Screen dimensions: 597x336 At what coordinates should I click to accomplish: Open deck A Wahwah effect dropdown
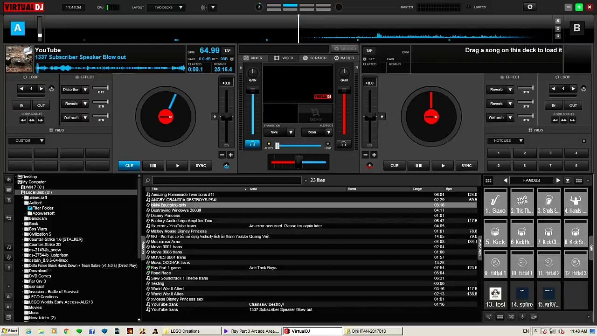click(x=75, y=118)
